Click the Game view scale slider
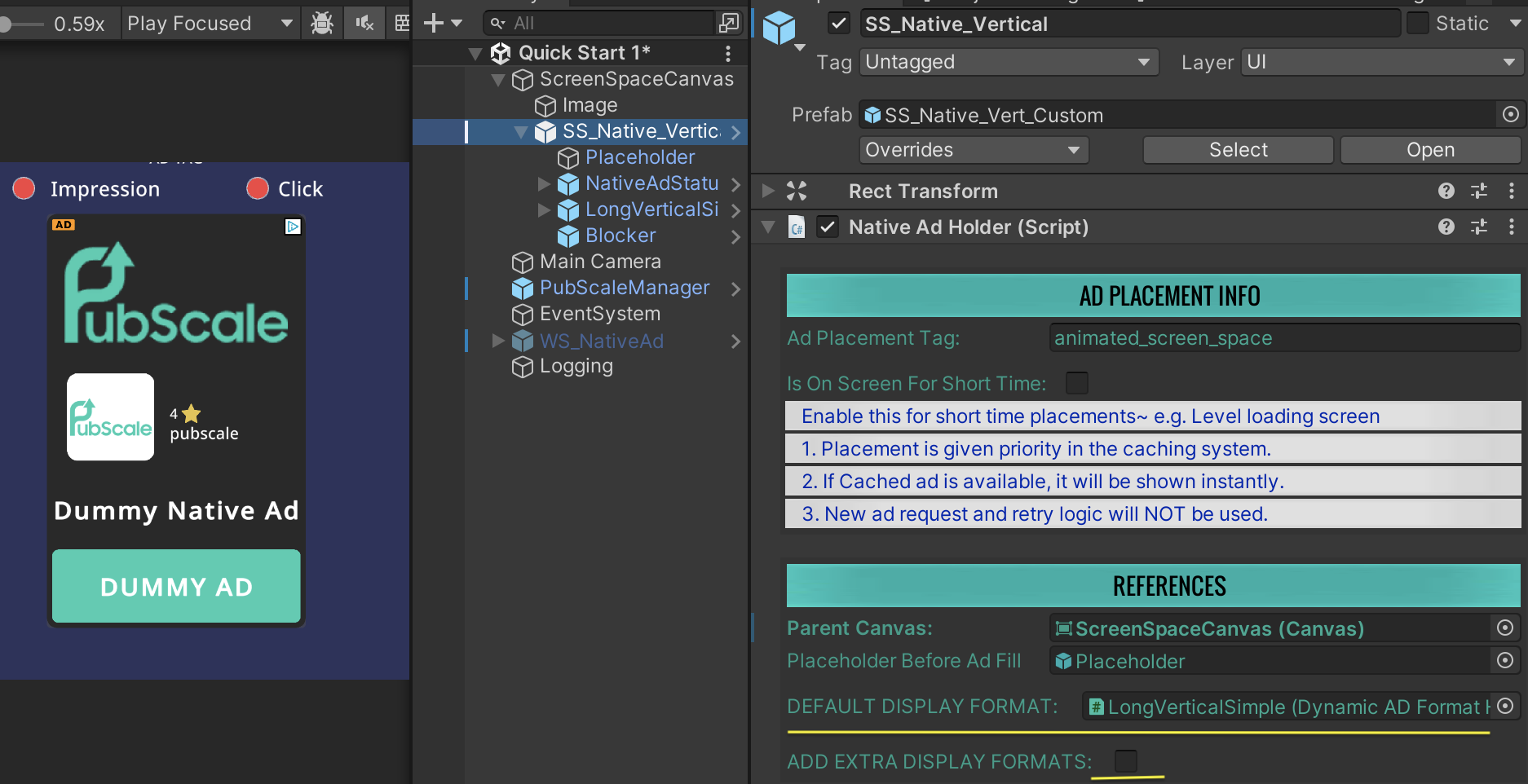 [x=22, y=24]
